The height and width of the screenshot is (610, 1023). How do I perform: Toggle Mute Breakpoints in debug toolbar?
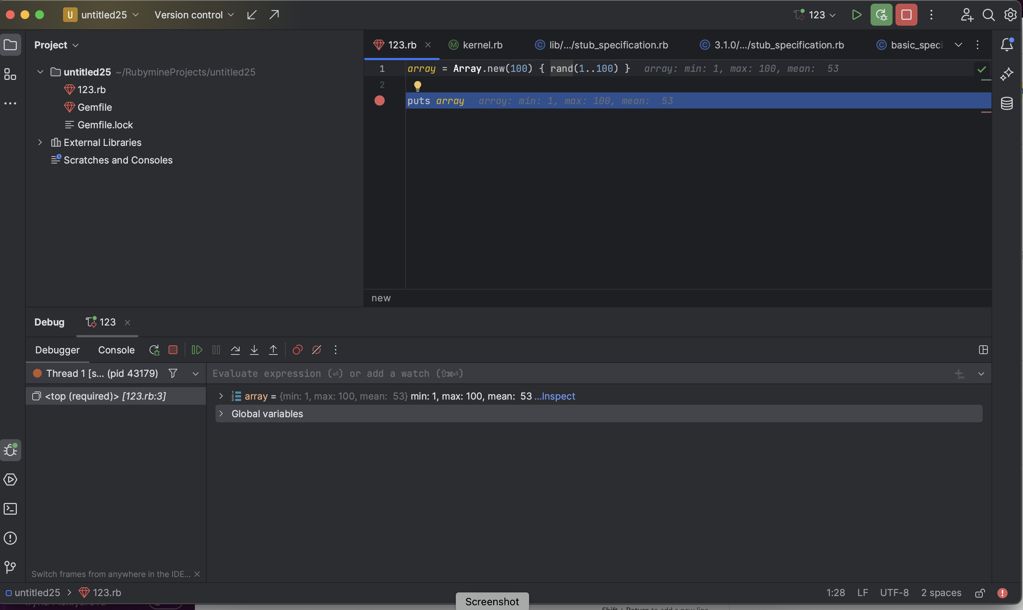point(316,350)
